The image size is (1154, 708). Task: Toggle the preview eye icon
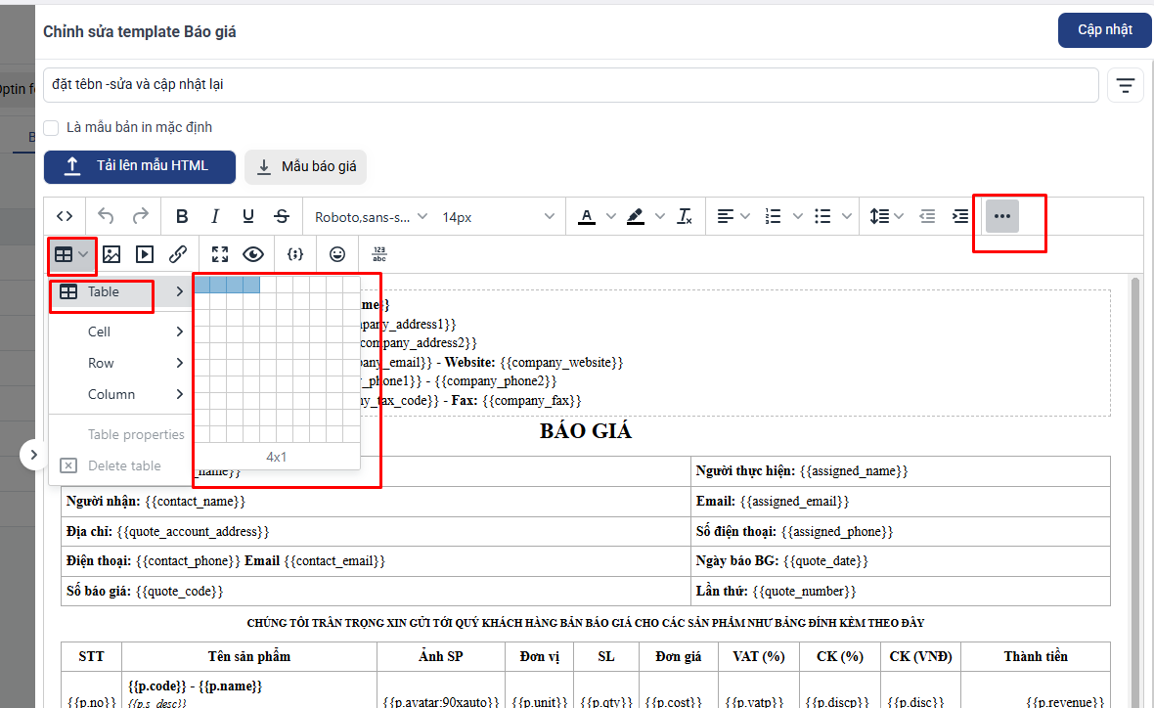(253, 254)
